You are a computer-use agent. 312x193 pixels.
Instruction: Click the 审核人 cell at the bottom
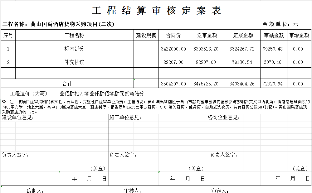(133, 191)
